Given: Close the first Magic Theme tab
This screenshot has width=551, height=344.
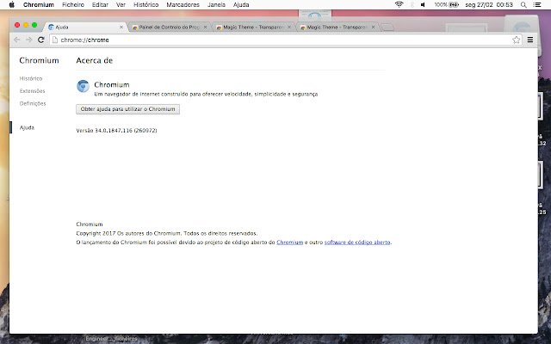Looking at the screenshot, I should [x=289, y=27].
